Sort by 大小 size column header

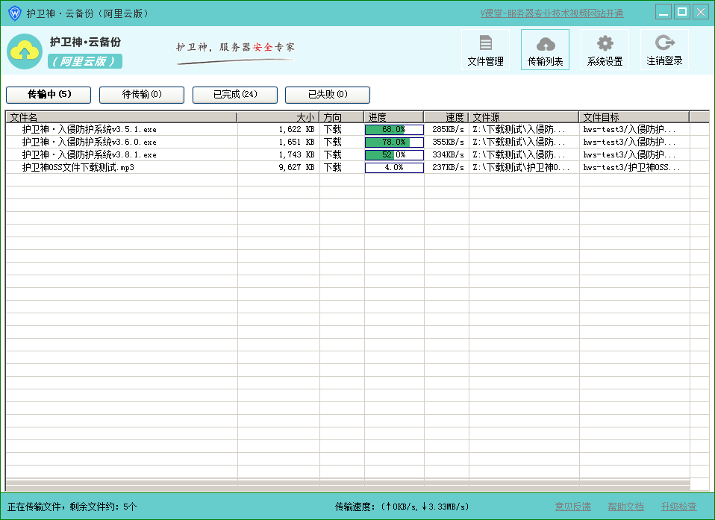278,117
